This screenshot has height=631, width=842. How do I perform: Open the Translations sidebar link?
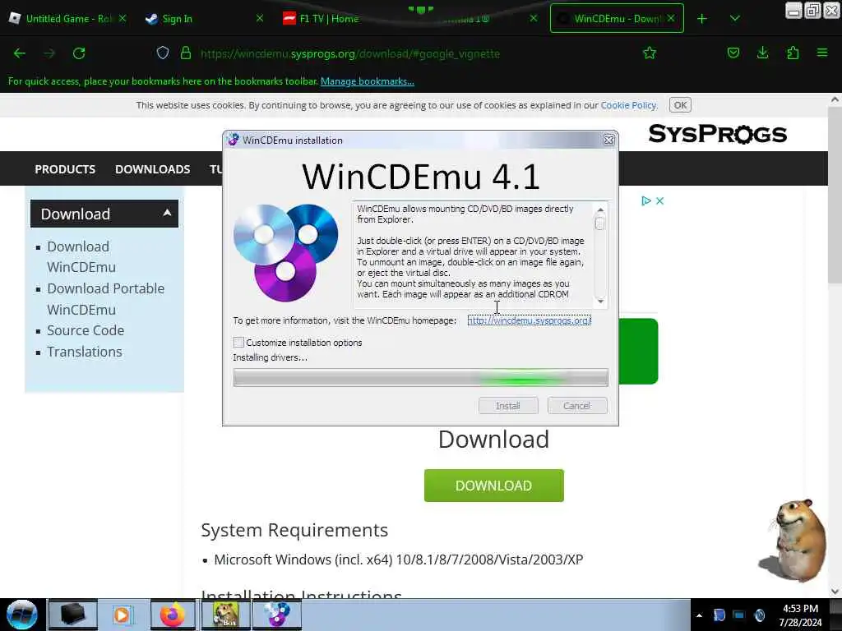tap(85, 352)
